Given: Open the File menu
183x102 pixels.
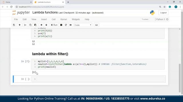Looking at the screenshot, I should pos(16,19).
